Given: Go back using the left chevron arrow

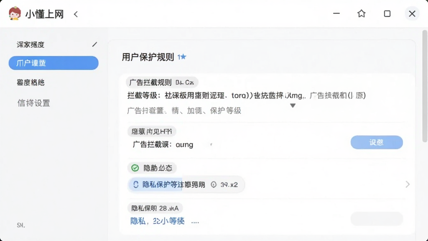Looking at the screenshot, I should 76,14.
